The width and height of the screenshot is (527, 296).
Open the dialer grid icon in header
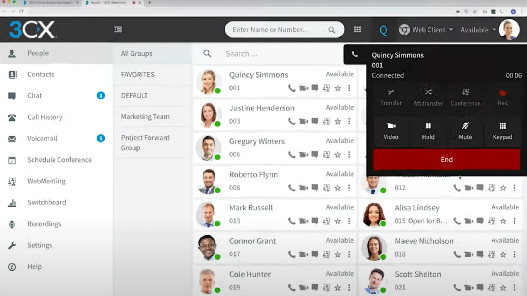pos(357,30)
